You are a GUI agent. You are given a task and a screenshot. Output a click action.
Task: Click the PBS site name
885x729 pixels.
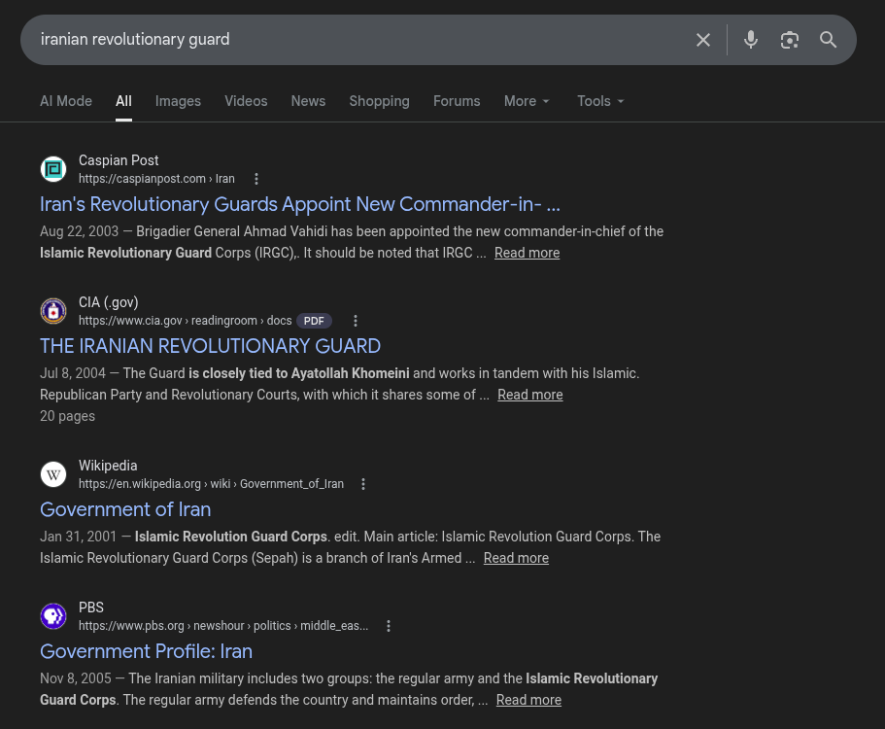[x=91, y=607]
